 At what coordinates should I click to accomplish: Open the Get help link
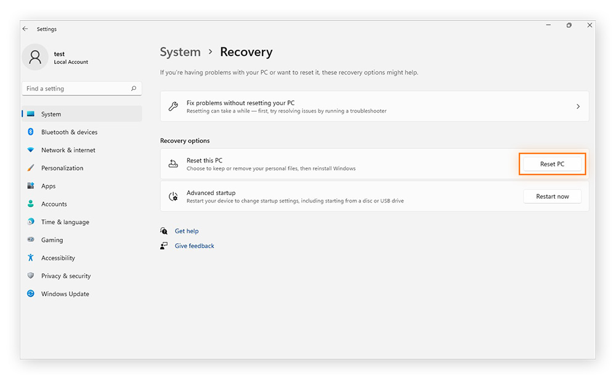pos(187,231)
